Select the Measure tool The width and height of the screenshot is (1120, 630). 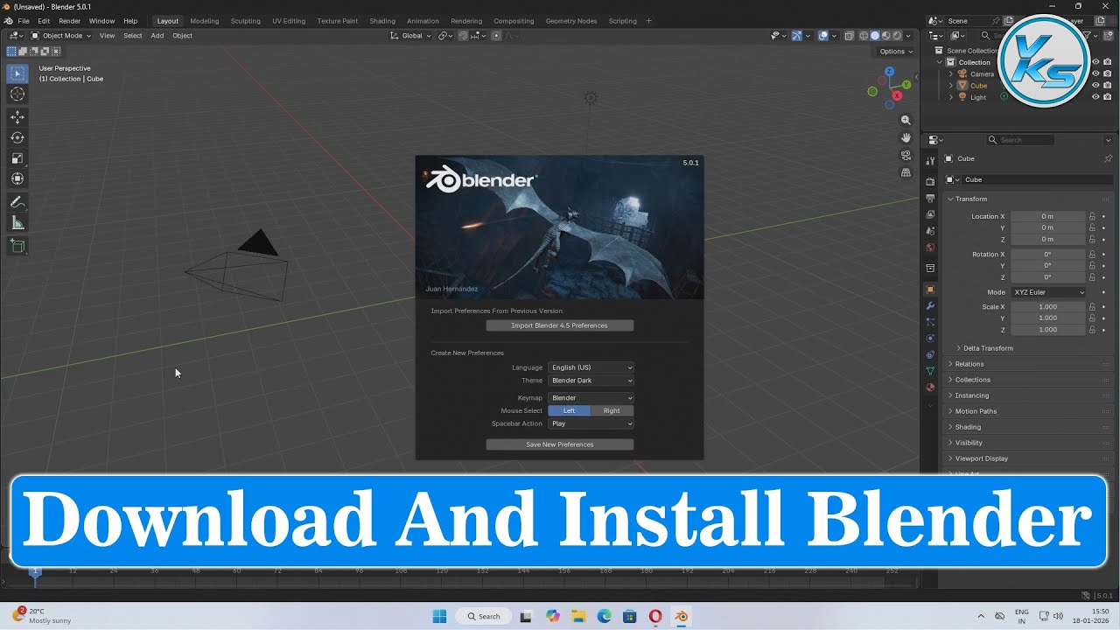click(17, 223)
